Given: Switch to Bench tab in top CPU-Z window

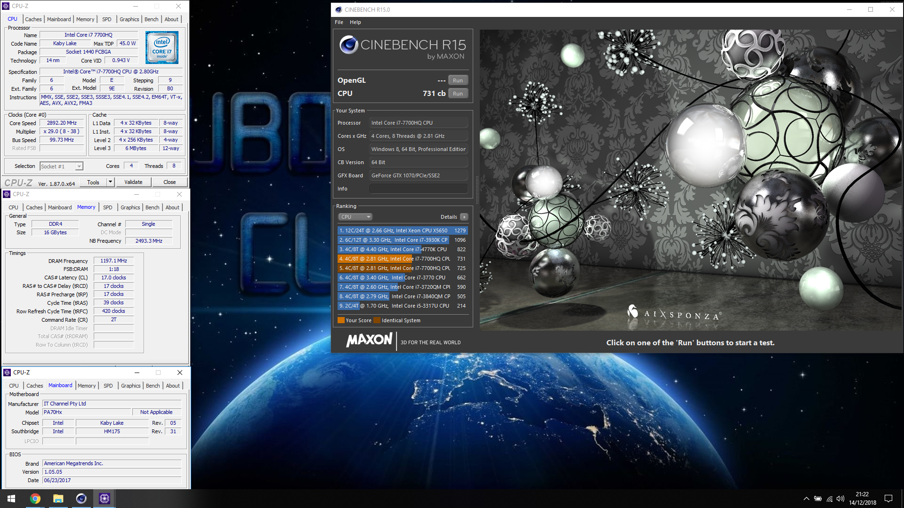Looking at the screenshot, I should [x=152, y=19].
